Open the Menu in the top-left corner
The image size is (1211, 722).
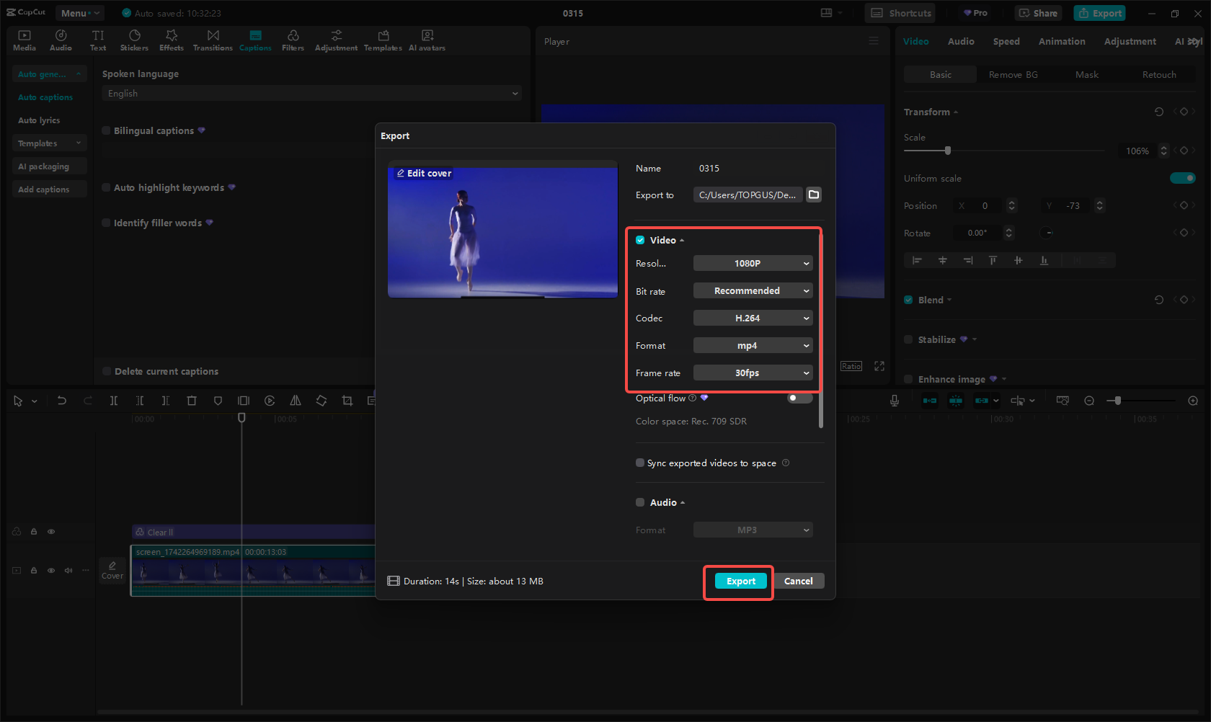click(79, 12)
